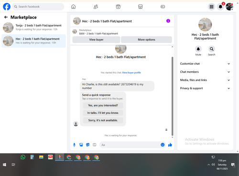Select the Hec conversation in the list
Viewport: 239px width, 176px height.
tap(33, 41)
